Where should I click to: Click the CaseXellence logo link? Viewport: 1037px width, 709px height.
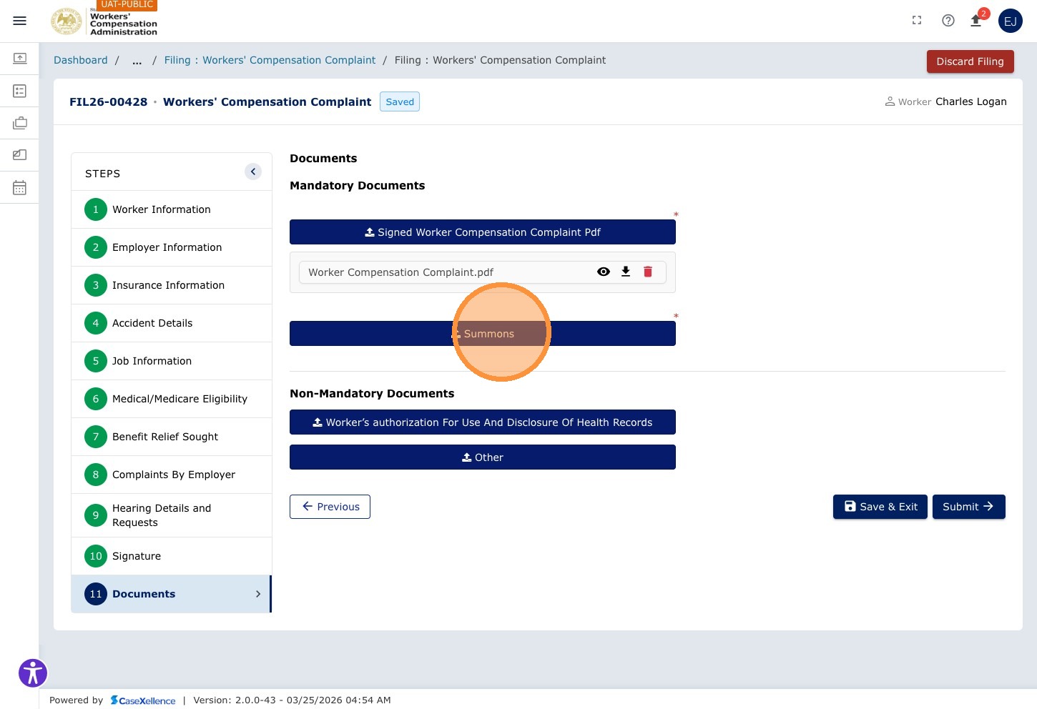pyautogui.click(x=143, y=700)
